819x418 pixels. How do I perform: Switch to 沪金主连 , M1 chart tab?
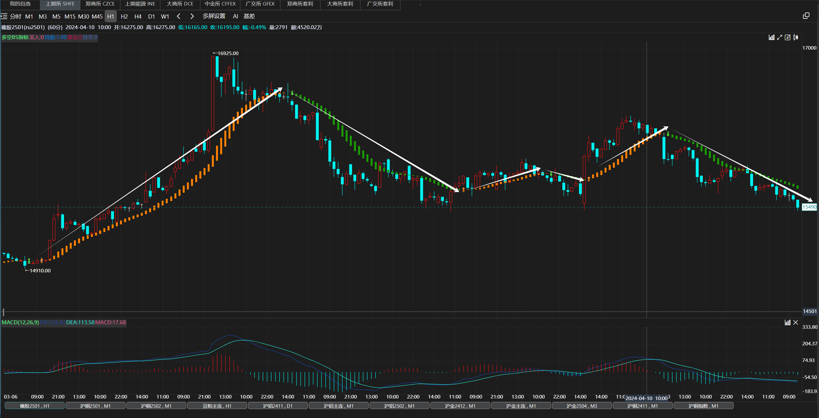pyautogui.click(x=521, y=406)
